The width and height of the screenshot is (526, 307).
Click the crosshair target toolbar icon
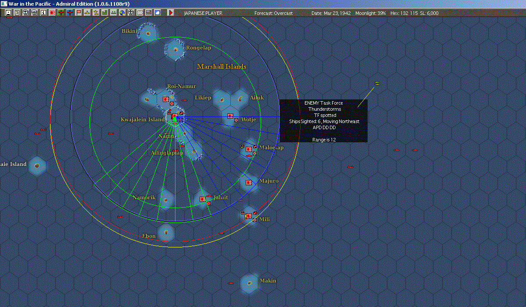point(131,13)
